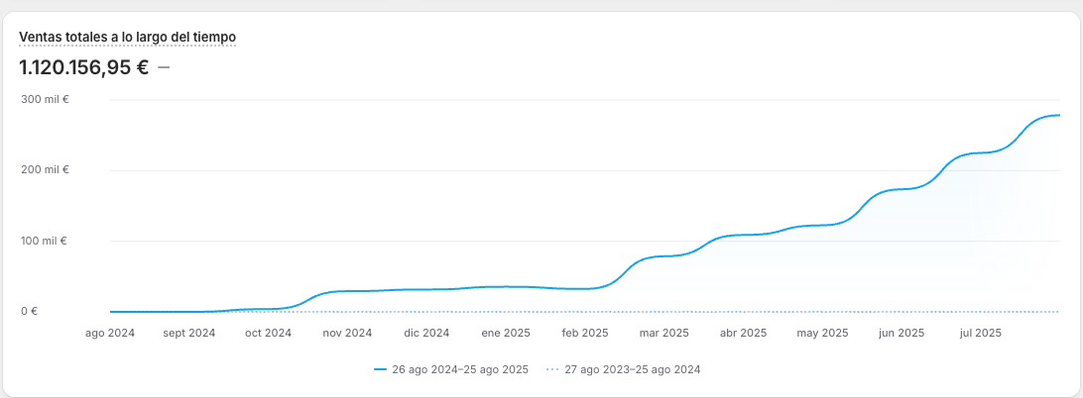Select the may 2025 x-axis label
Image resolution: width=1083 pixels, height=398 pixels.
tap(822, 333)
